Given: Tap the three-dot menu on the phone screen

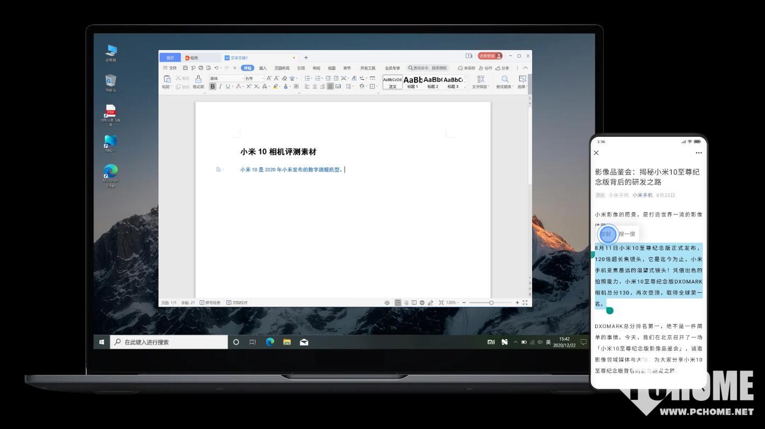Looking at the screenshot, I should click(x=699, y=153).
